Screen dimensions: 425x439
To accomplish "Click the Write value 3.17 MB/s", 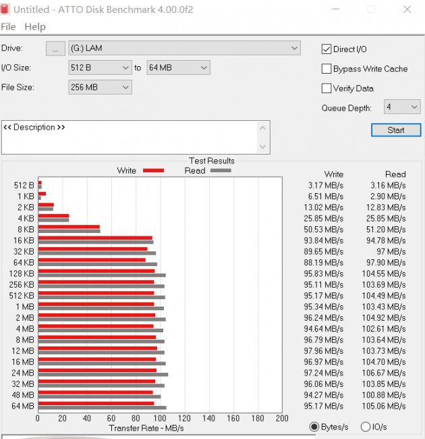I will [x=326, y=185].
